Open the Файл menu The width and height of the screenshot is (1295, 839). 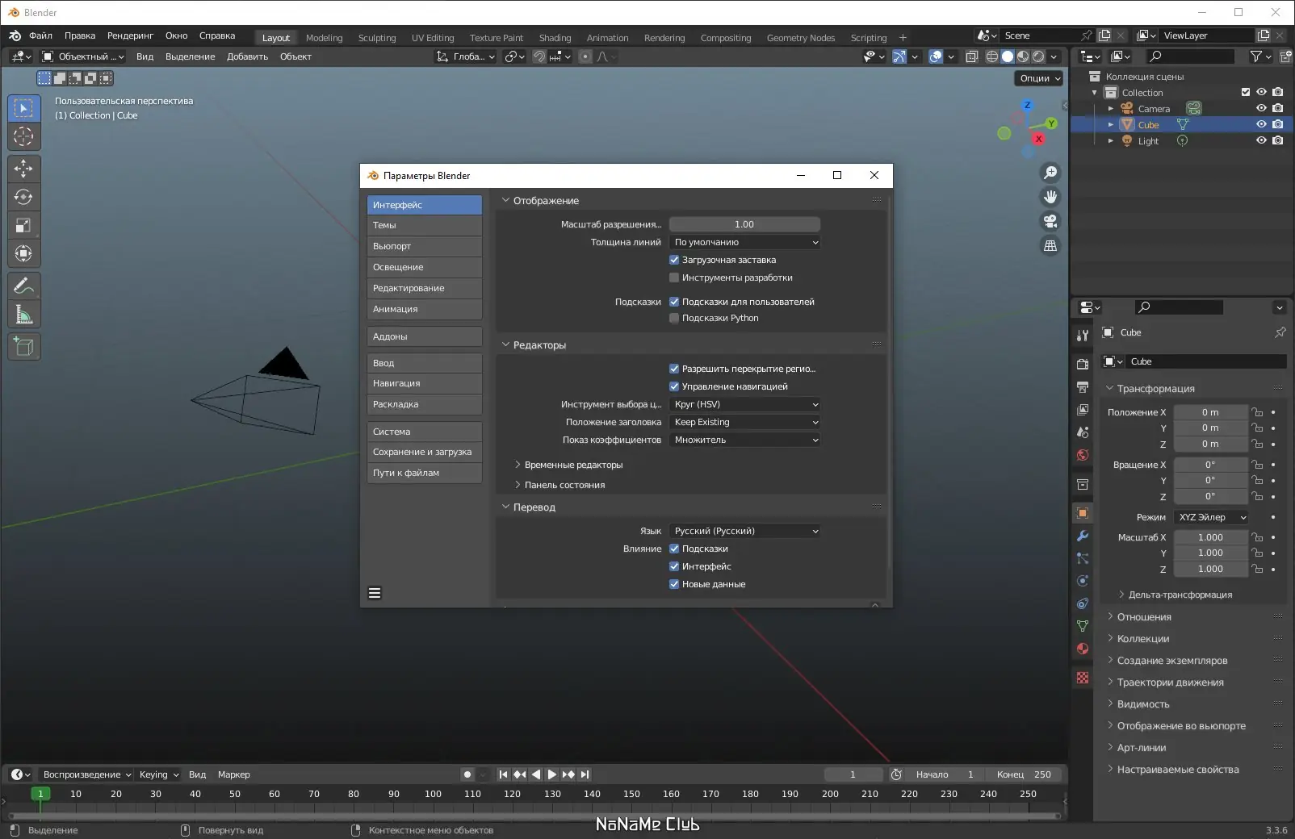click(x=40, y=35)
